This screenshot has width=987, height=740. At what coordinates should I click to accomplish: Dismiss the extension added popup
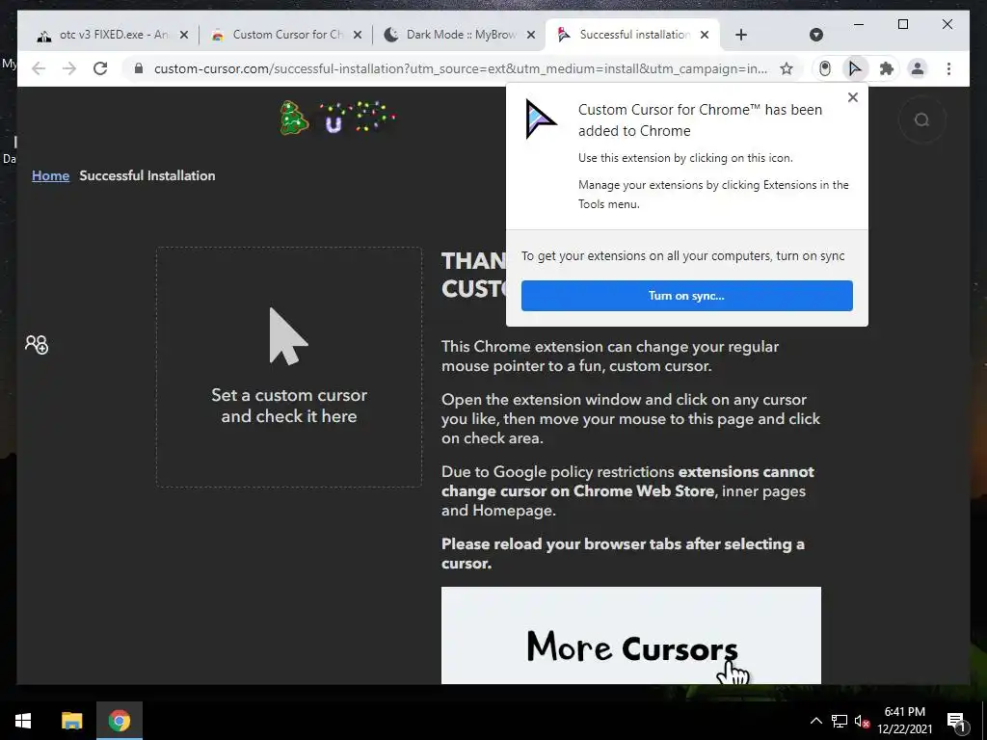click(853, 97)
